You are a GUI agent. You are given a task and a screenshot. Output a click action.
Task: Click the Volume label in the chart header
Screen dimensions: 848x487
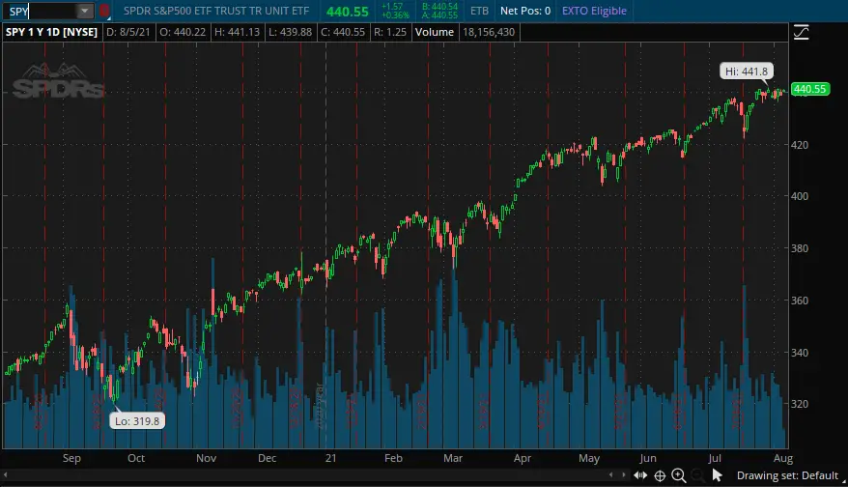(435, 32)
